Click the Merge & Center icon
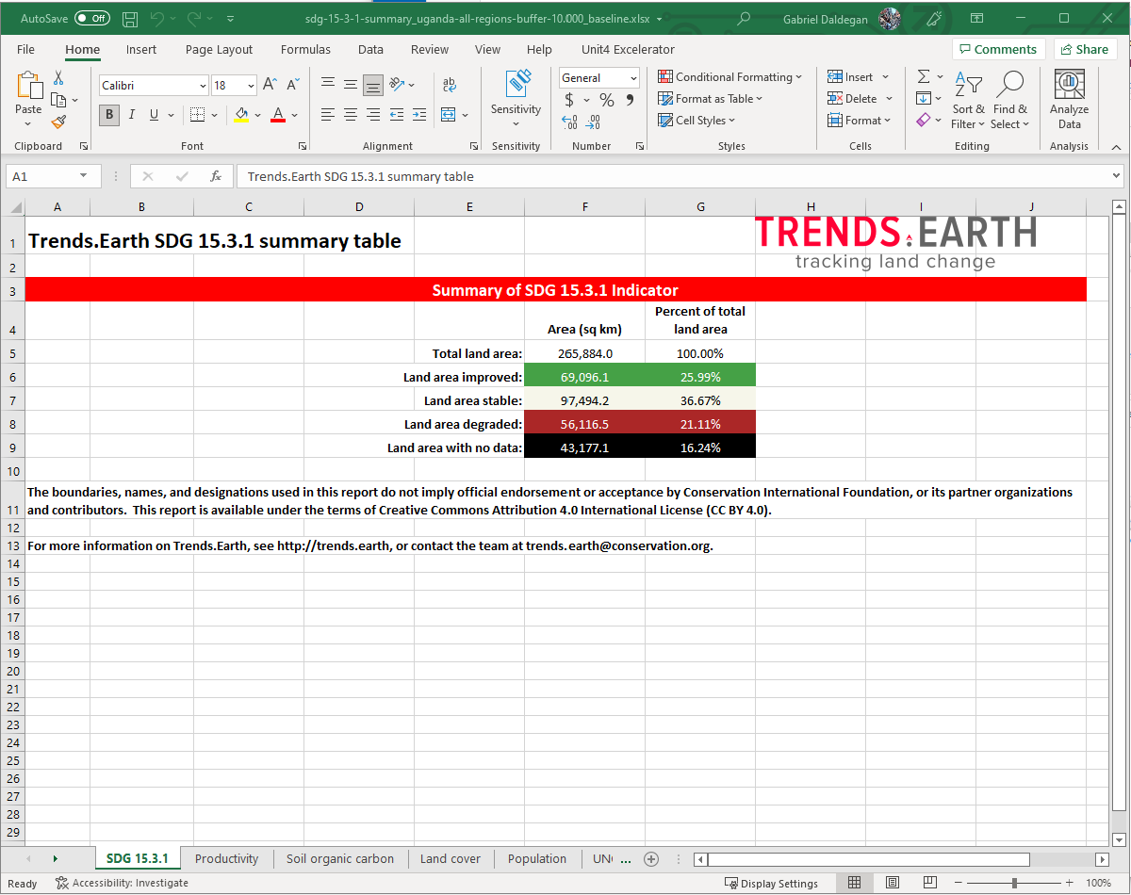Viewport: 1131px width, 895px height. [448, 115]
